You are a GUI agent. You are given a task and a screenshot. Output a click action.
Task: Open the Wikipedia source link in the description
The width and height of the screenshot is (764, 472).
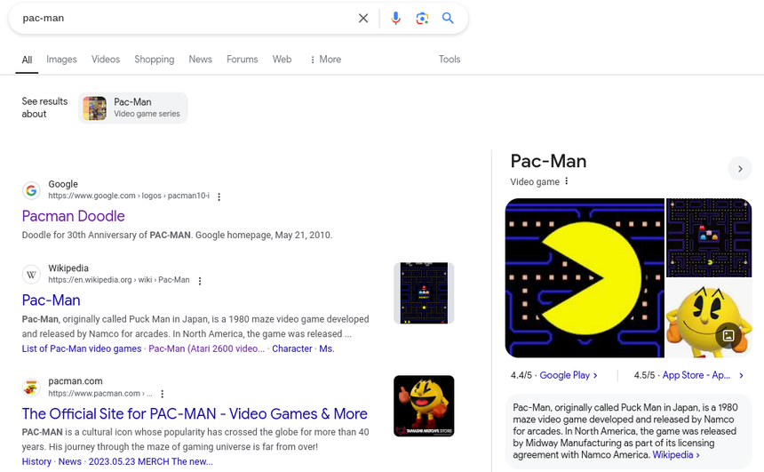[x=676, y=455]
